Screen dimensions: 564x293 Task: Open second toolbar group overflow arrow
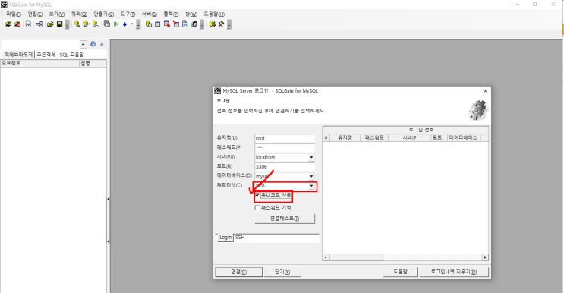(138, 24)
